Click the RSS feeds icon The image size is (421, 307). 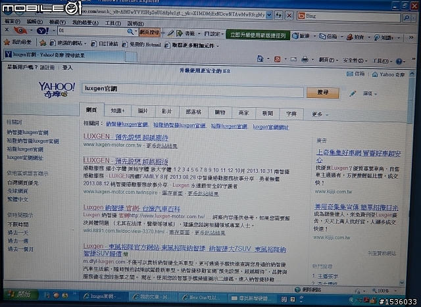278,59
